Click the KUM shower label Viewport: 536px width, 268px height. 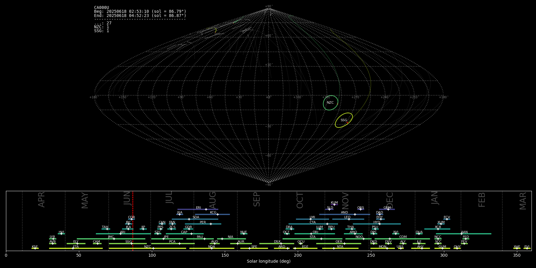coord(334,203)
